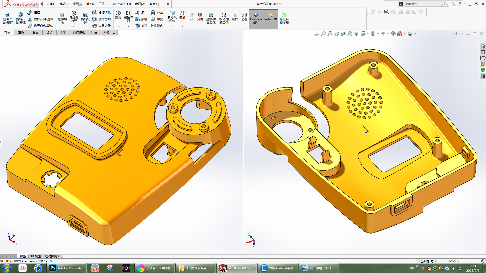
Task: Expand the Reference Geometry dropdown arrow
Action: pyautogui.click(x=172, y=26)
